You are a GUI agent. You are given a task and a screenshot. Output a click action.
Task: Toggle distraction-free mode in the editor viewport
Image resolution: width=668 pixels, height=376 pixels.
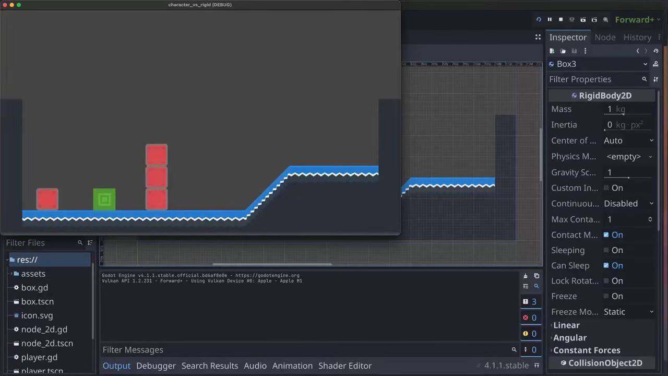pos(538,37)
